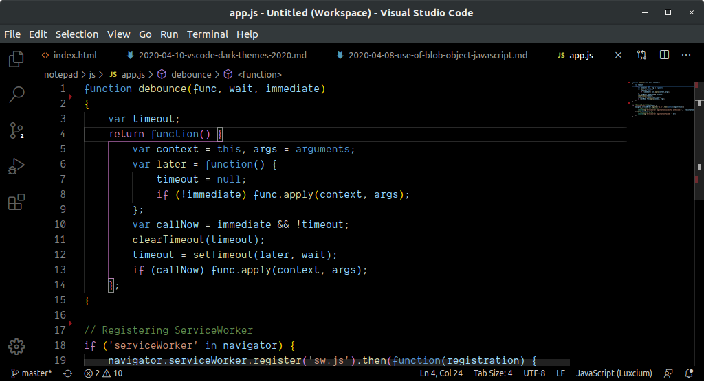
Task: Click Ln 4, Col 24 go-to-line indicator
Action: click(441, 373)
